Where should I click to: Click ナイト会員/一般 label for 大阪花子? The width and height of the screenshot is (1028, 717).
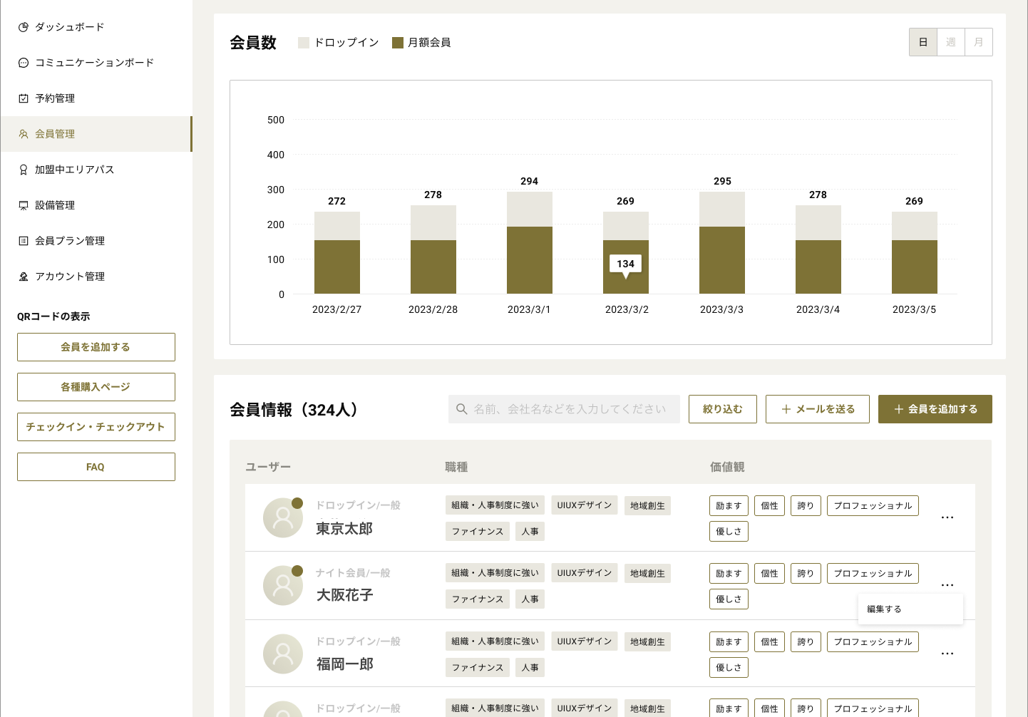(x=353, y=573)
